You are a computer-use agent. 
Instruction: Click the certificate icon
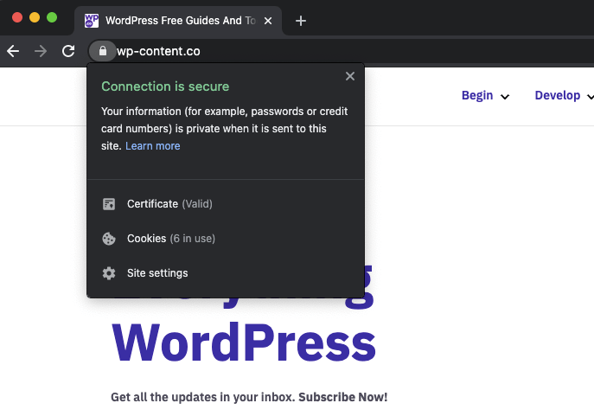coord(109,204)
